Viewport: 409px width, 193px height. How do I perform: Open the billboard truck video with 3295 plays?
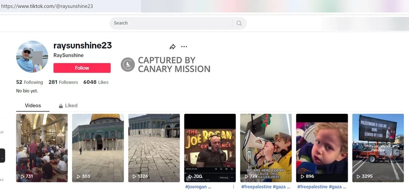point(378,148)
